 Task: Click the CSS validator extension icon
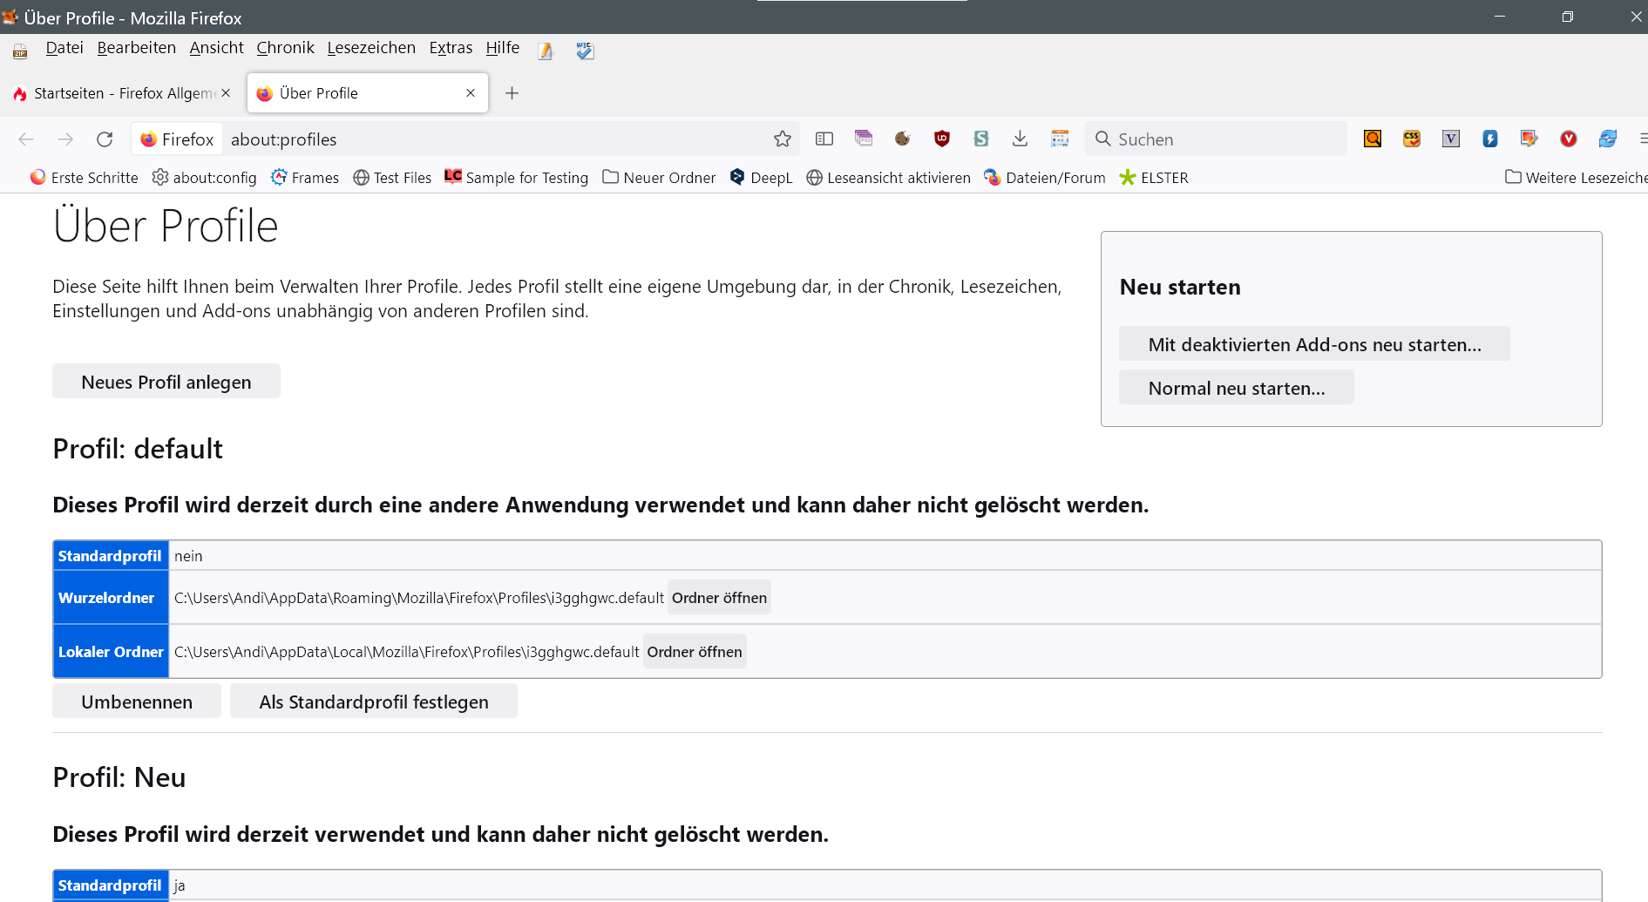click(x=1411, y=139)
